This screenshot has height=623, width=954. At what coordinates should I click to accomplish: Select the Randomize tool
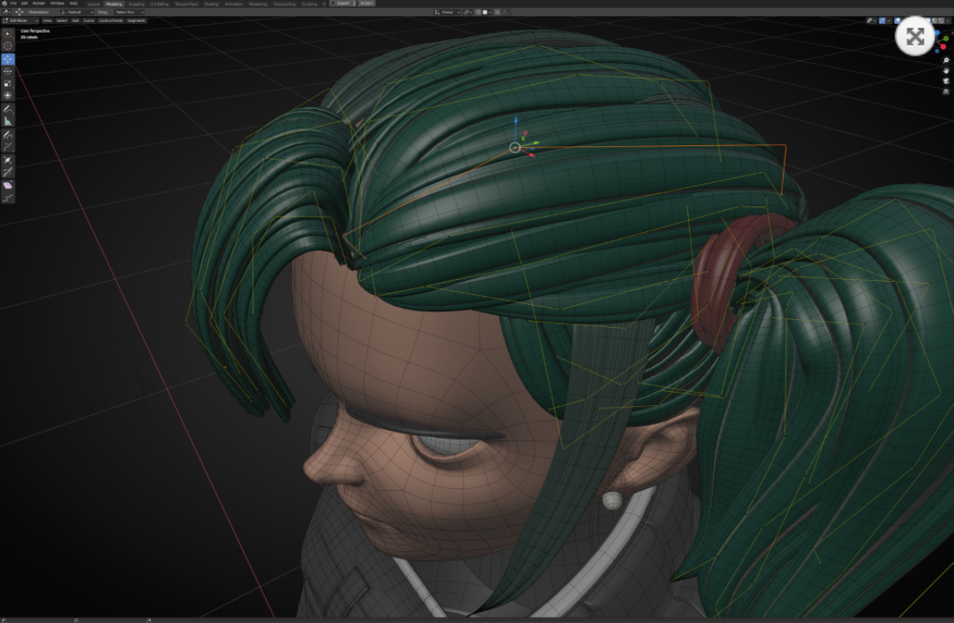click(7, 198)
